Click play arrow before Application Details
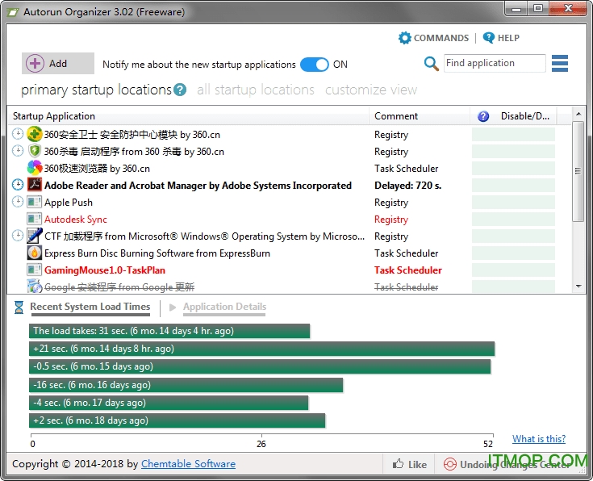Screen dimensions: 593x481 click(x=173, y=307)
